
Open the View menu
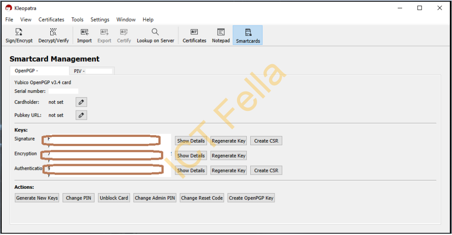click(26, 19)
